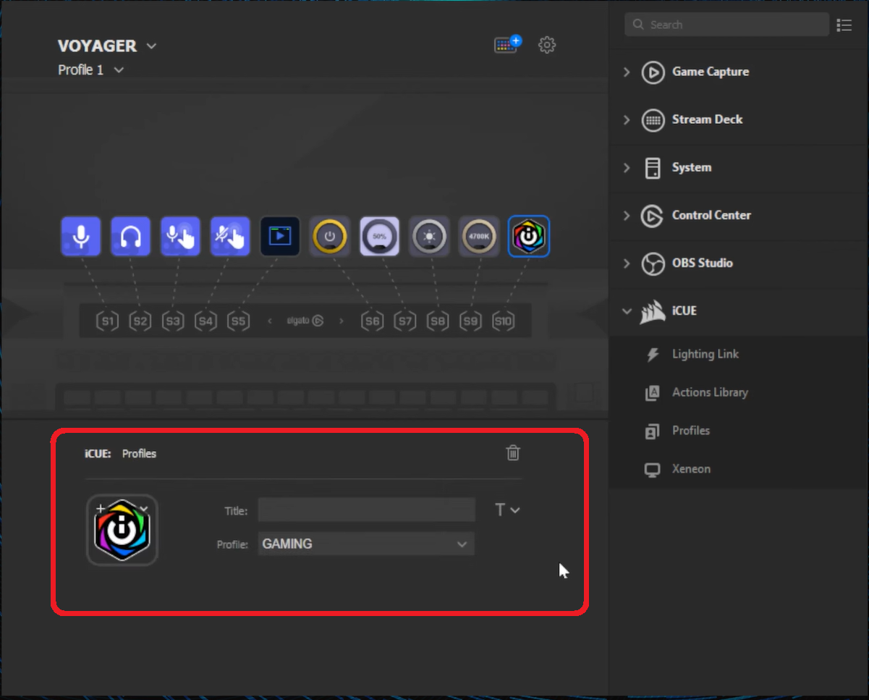Click the microphone mute action icon

pos(81,236)
